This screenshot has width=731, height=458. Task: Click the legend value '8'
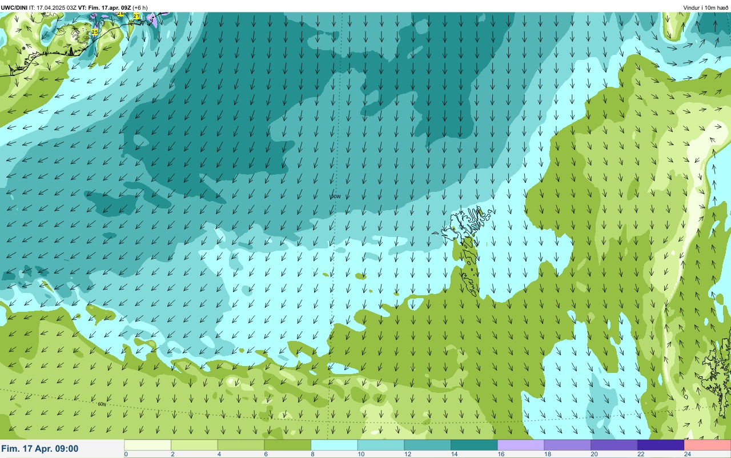[x=312, y=454]
